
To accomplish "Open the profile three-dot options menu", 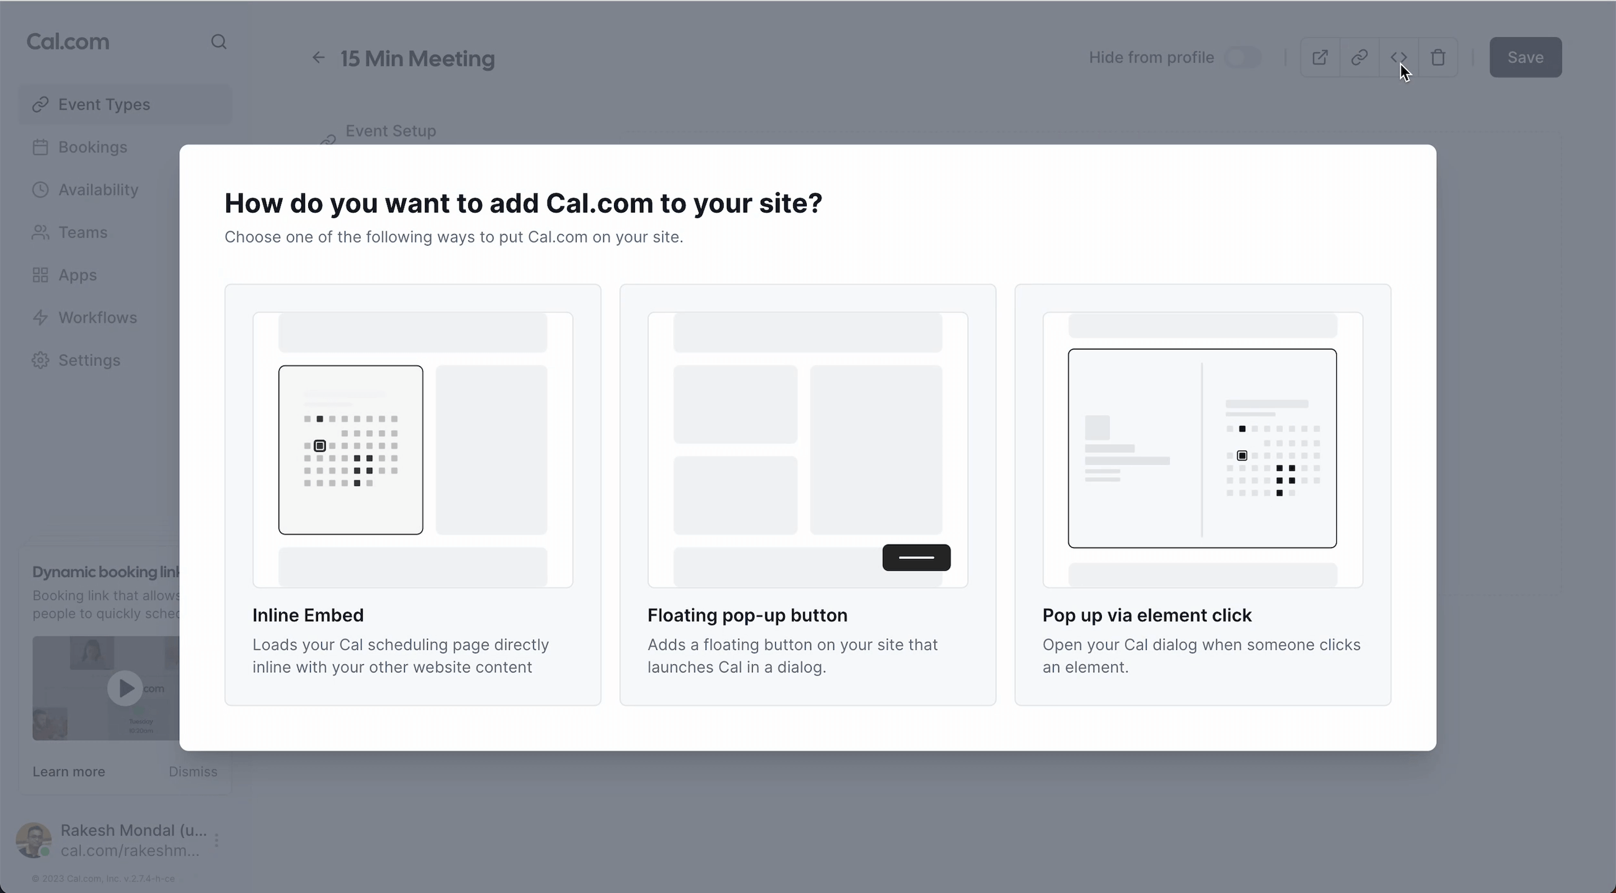I will click(216, 840).
